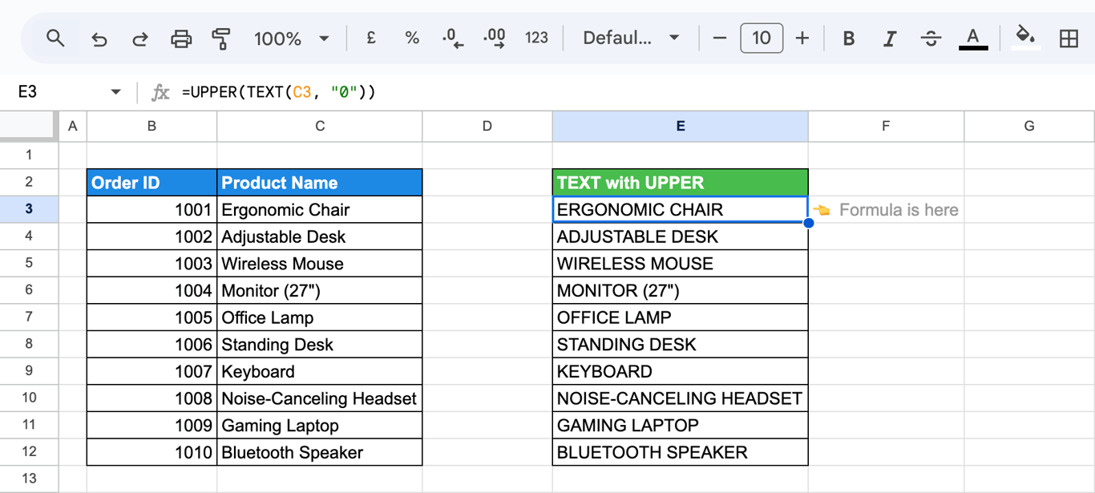The width and height of the screenshot is (1095, 493).
Task: Toggle strikethrough formatting
Action: coord(931,38)
